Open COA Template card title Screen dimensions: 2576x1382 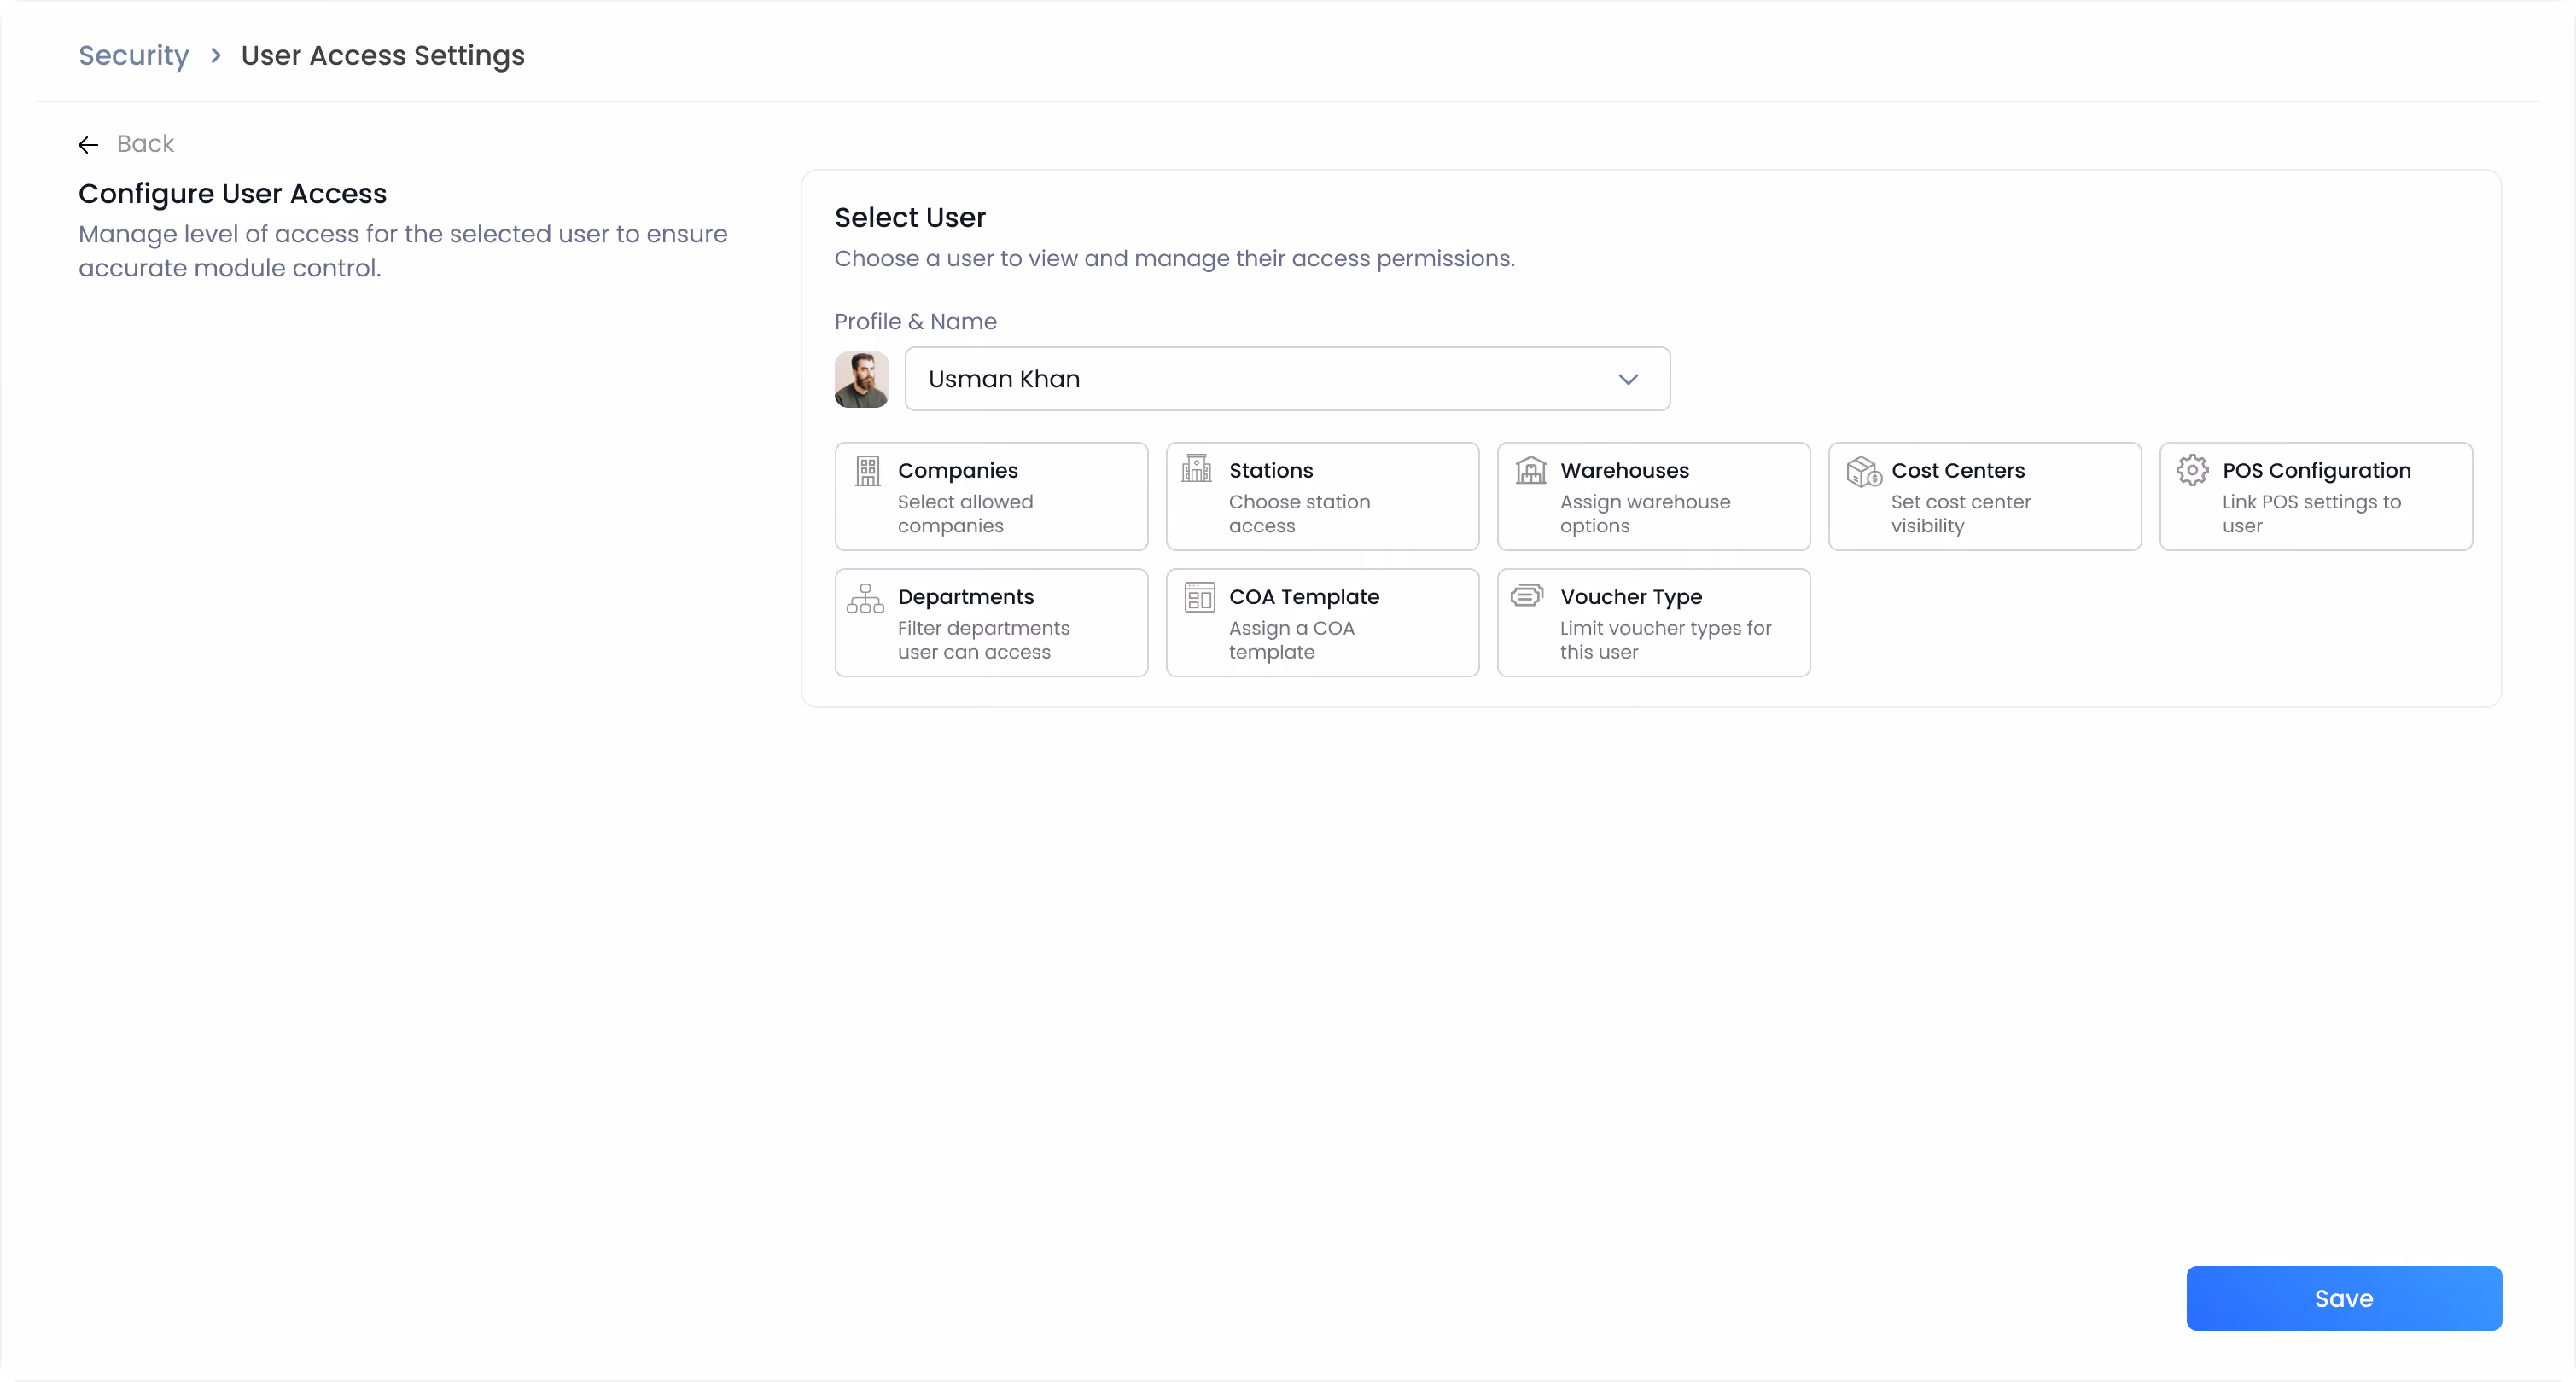click(1303, 596)
